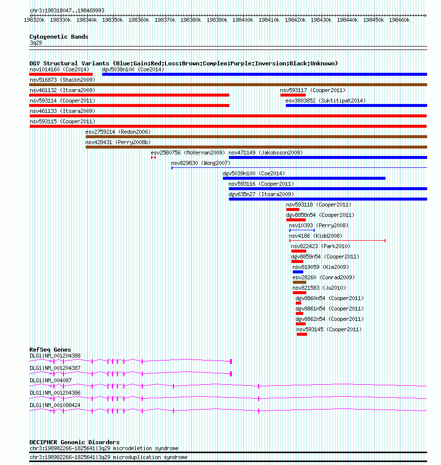
Task: Select the dgv5038n100 (Coe2014) variant label
Action: pyautogui.click(x=133, y=69)
